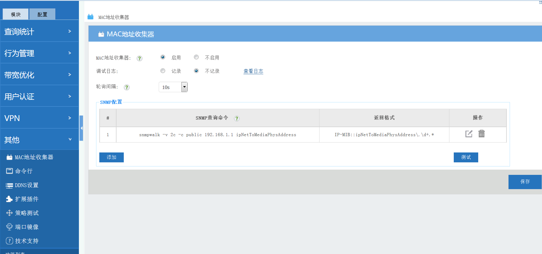542x254 pixels.
Task: Click the 测试 button
Action: tap(466, 157)
